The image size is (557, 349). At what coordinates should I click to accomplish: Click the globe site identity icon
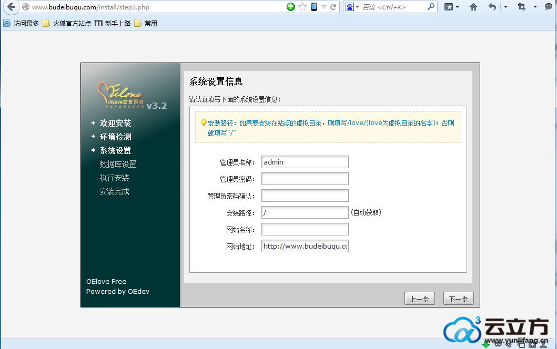(26, 7)
